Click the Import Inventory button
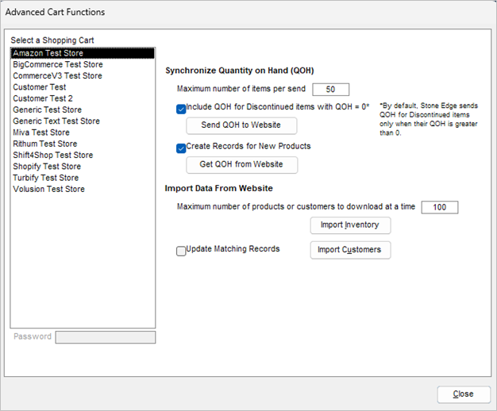497x411 pixels. tap(350, 225)
